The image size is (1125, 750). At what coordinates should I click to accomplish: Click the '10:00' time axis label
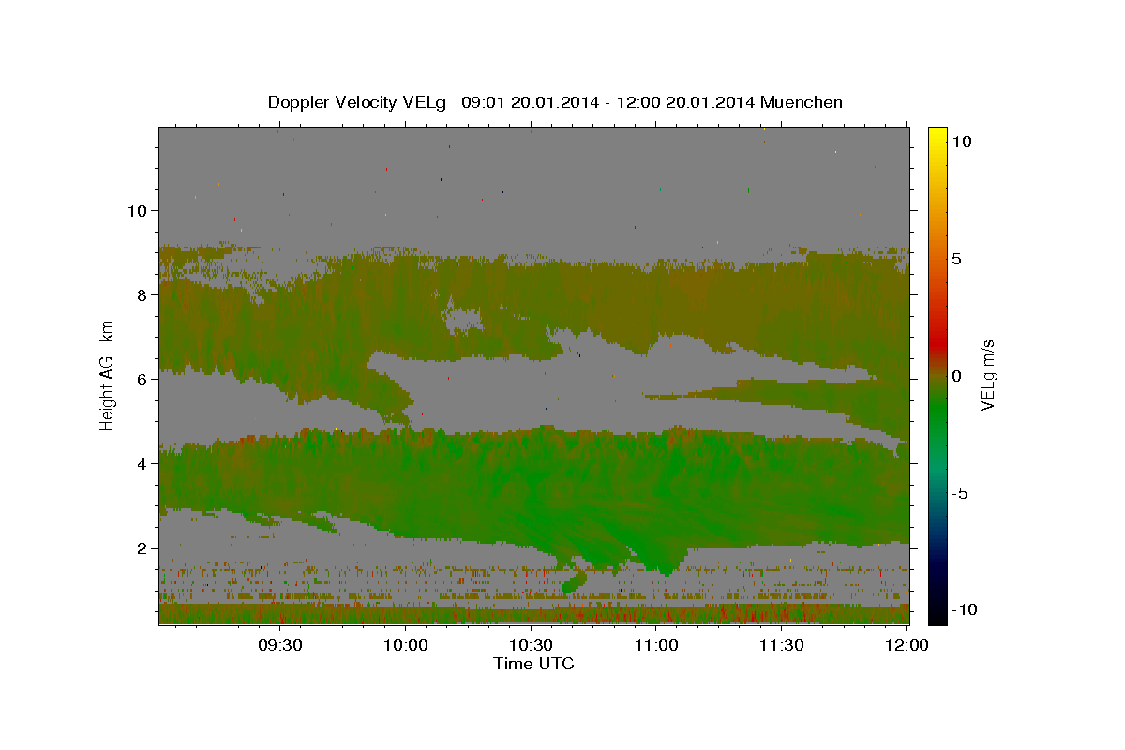pyautogui.click(x=405, y=645)
